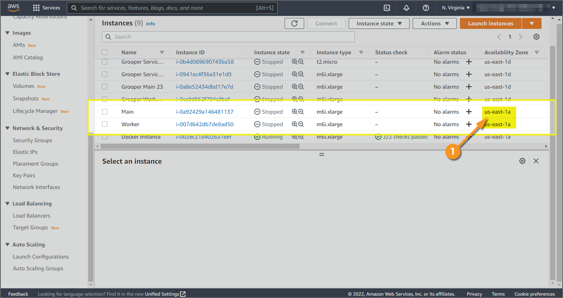Open the Worker instance ID link
563x298 pixels.
[205, 124]
